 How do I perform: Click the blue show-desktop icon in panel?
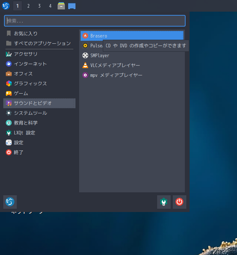pos(72,6)
